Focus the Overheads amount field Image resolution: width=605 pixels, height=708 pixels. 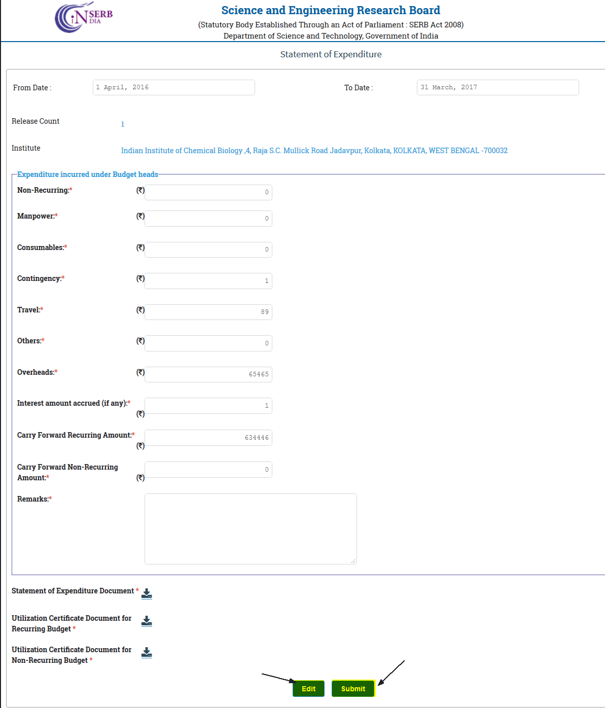click(x=208, y=374)
